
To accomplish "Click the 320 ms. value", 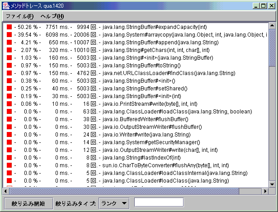I will coord(59,50).
